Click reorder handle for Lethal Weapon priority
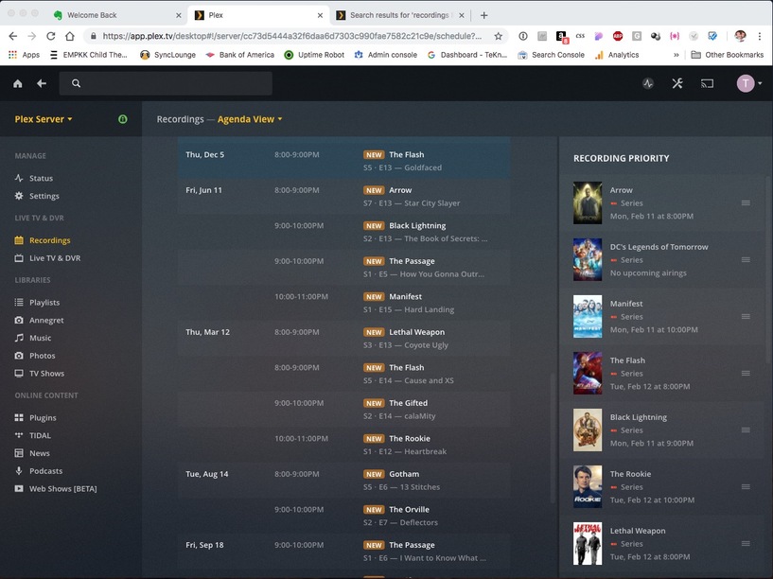 coord(746,543)
